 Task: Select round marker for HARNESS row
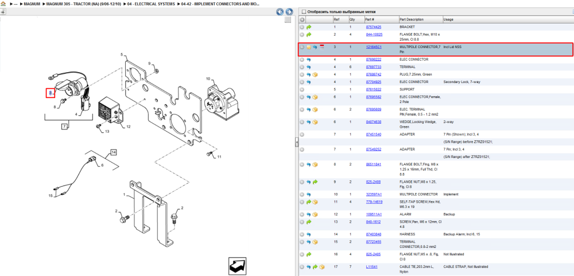[x=302, y=234]
